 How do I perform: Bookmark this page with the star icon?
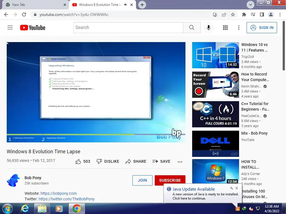pos(233,14)
